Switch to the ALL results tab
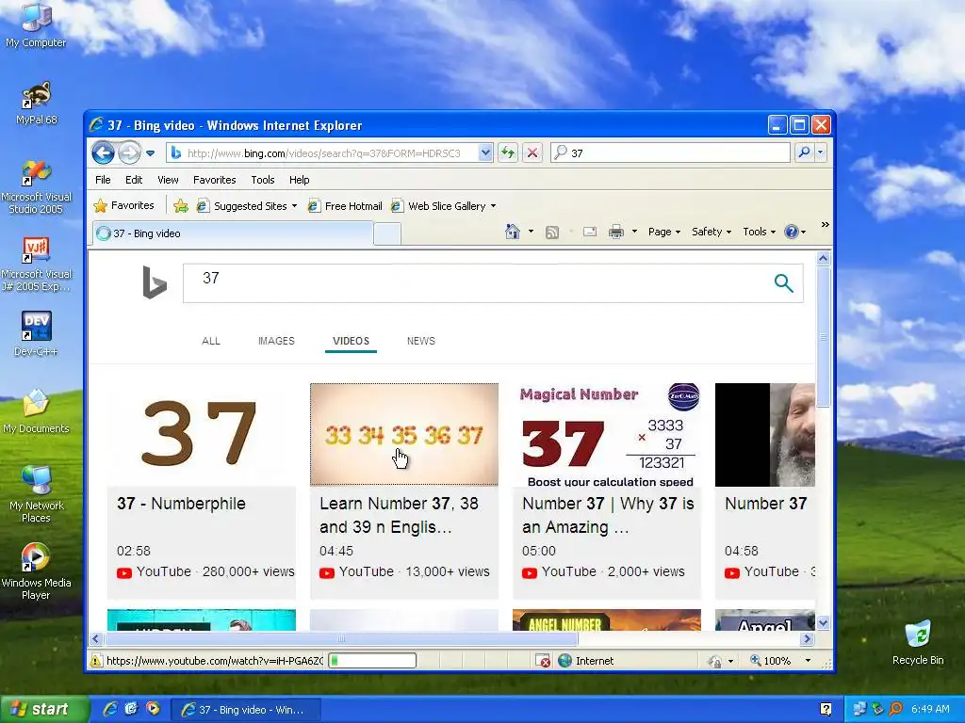Viewport: 965px width, 723px height. click(x=210, y=341)
